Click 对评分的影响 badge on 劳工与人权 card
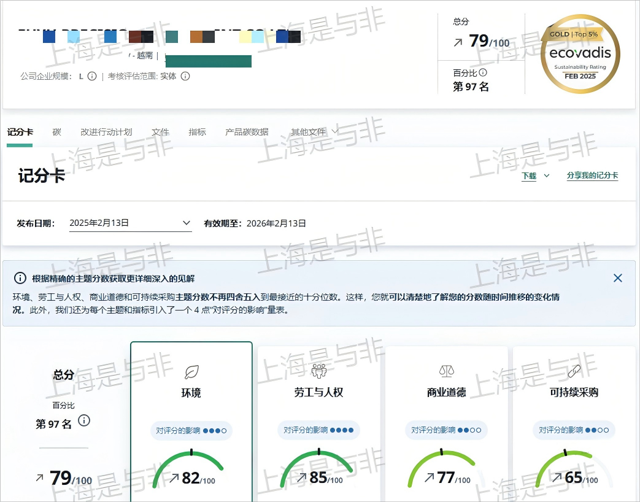Image resolution: width=640 pixels, height=502 pixels. (319, 430)
